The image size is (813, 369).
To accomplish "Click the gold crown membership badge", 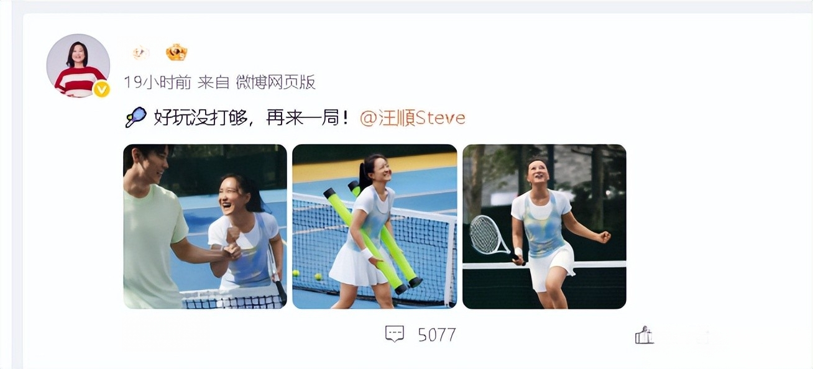I will 177,52.
